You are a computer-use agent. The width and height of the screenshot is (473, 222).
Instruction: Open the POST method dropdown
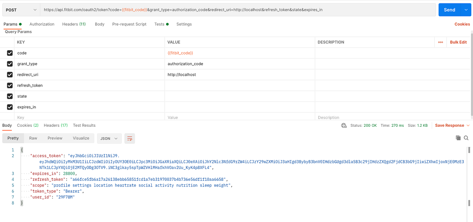pyautogui.click(x=21, y=9)
